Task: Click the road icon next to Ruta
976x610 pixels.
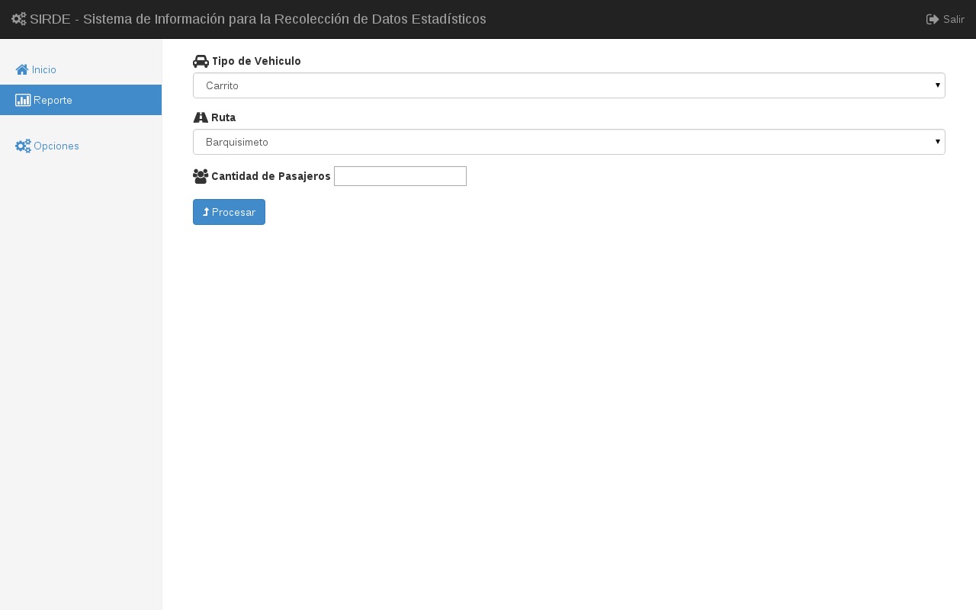Action: (x=201, y=117)
